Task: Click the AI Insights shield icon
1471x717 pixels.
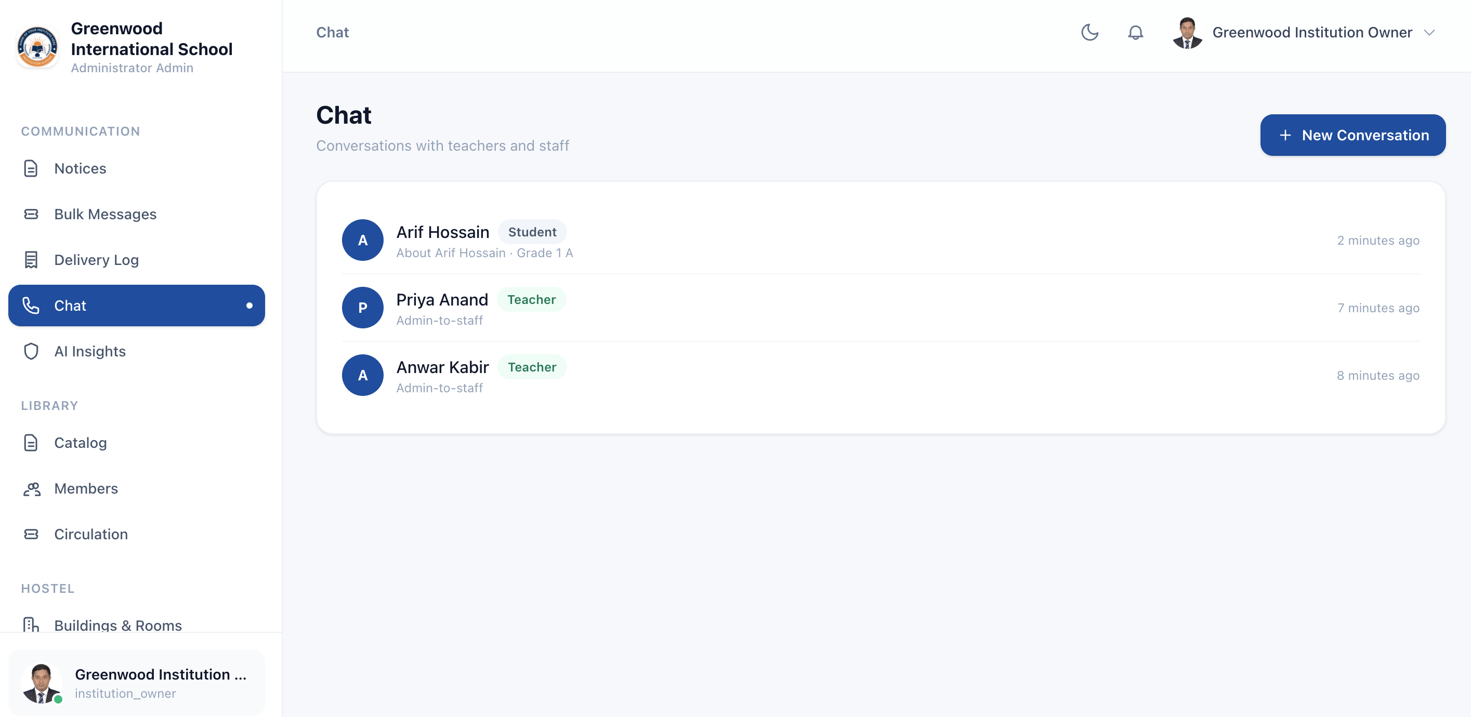Action: tap(31, 351)
